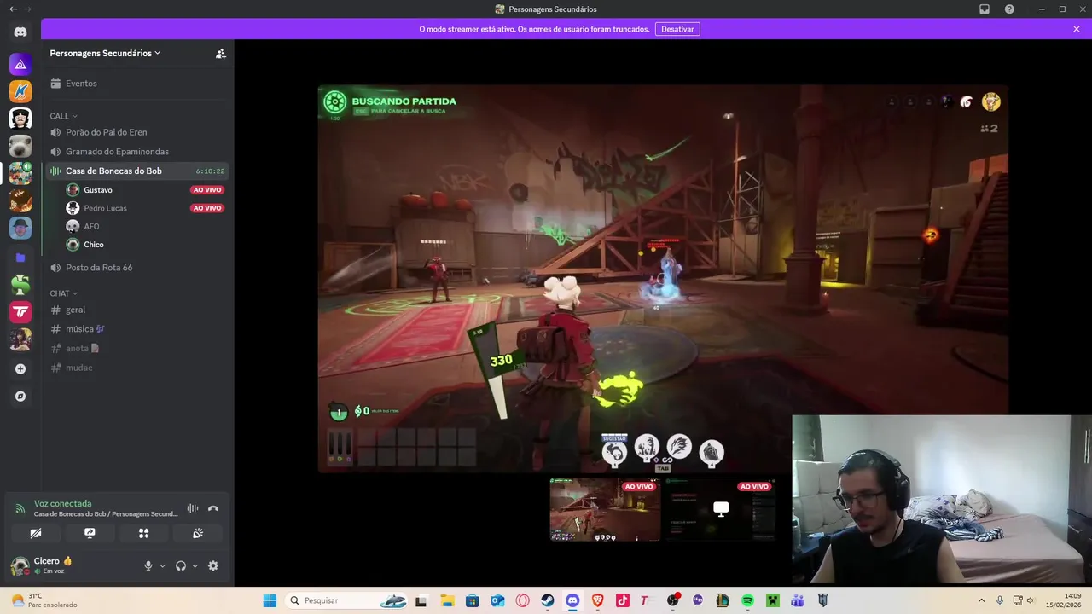
Task: Open Steam from taskbar
Action: [x=548, y=600]
